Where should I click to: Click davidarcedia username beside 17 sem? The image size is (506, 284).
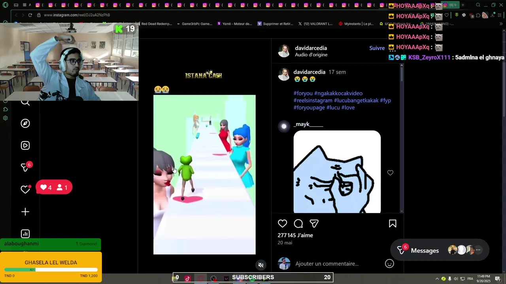click(309, 72)
